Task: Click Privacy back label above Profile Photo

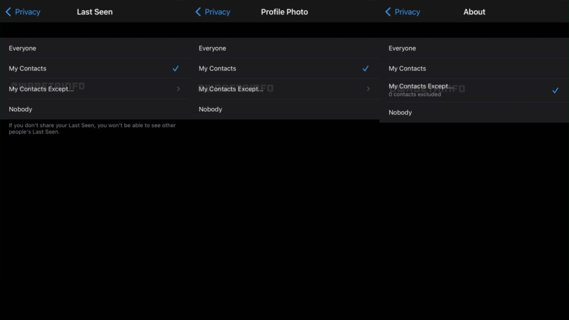Action: 217,12
